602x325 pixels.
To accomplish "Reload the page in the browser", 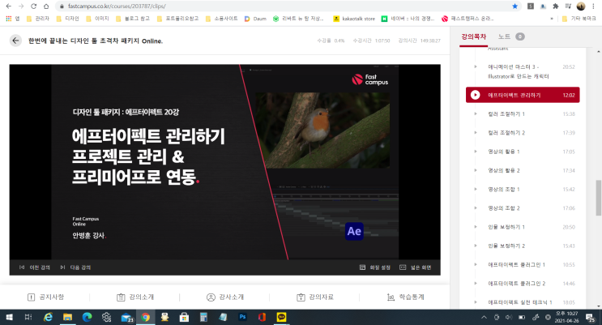I will coord(33,6).
